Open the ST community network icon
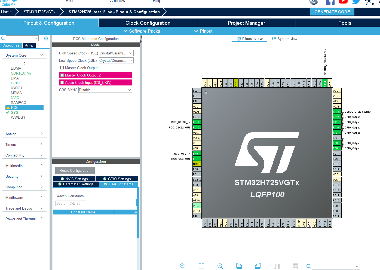Viewport: 380px width, 270px height. point(369,2)
